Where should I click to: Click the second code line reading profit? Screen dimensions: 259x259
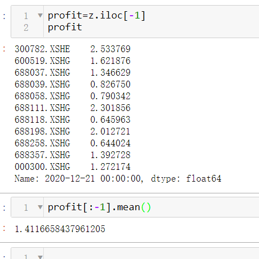[65, 27]
